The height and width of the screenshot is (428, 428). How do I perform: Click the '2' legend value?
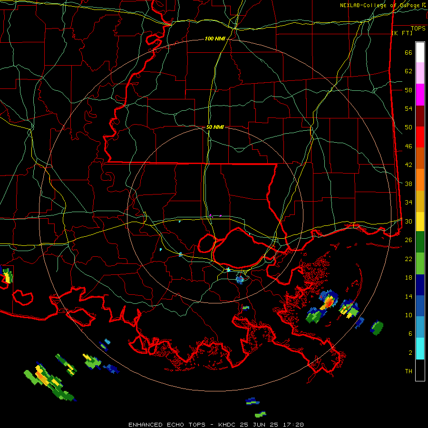click(x=410, y=353)
